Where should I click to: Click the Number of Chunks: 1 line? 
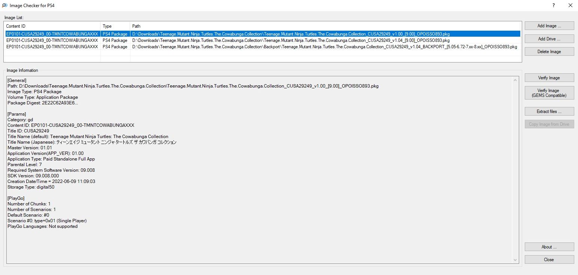coord(29,204)
